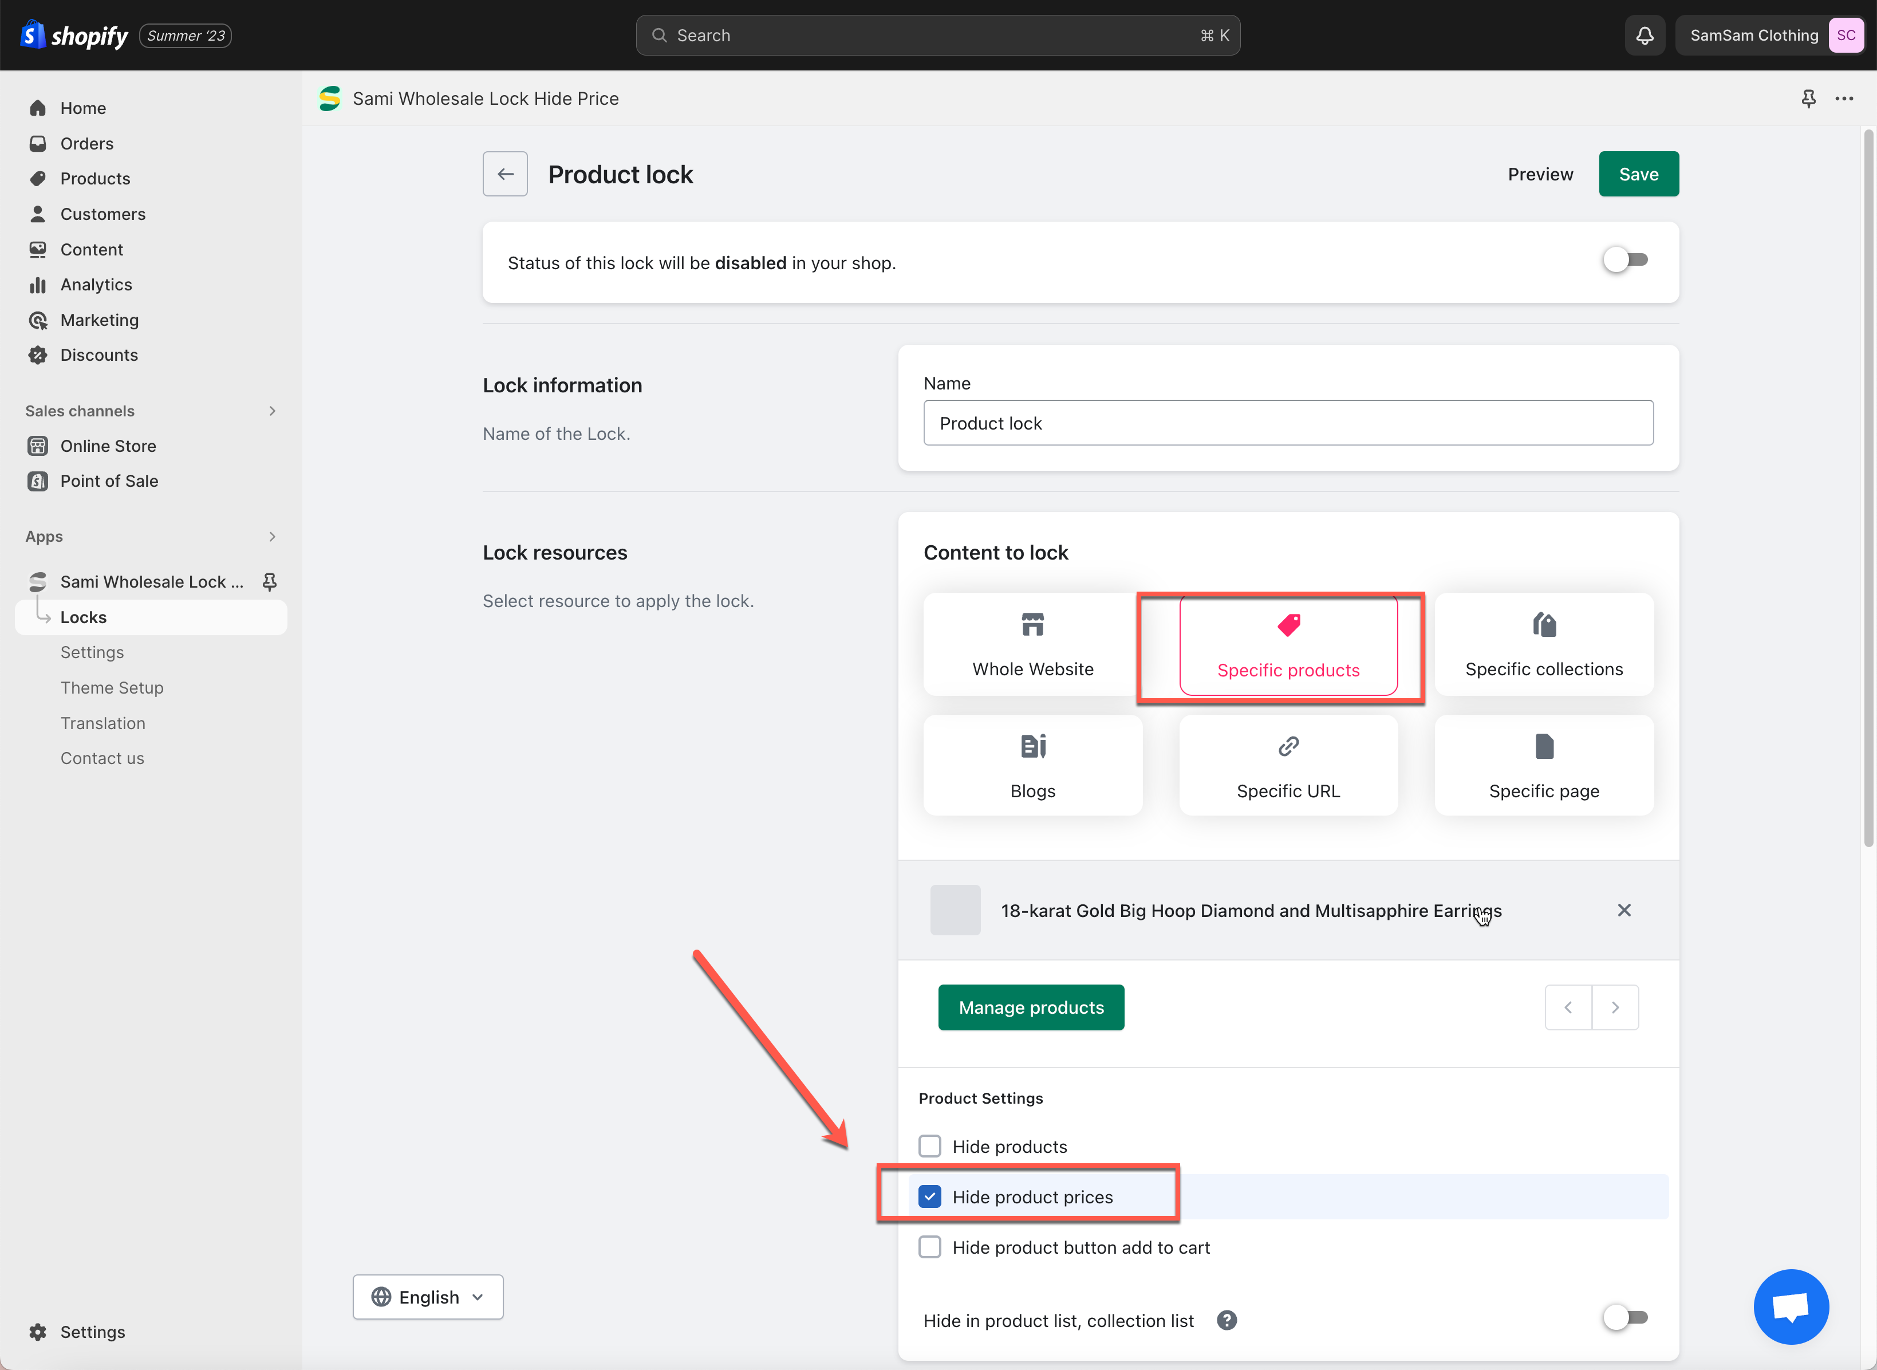The image size is (1877, 1370).
Task: Open Sami Wholesale Lock app in sidebar
Action: [152, 582]
